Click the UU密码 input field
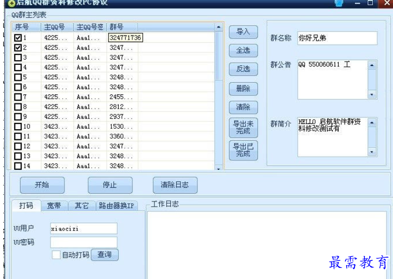The image size is (393, 279). click(x=84, y=243)
